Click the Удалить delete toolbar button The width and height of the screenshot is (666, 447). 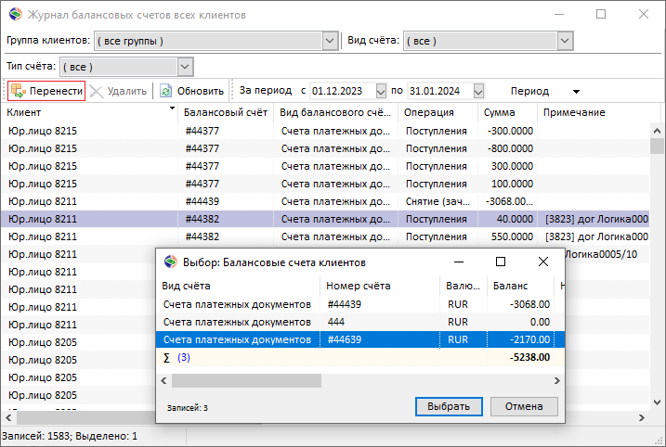tap(119, 91)
